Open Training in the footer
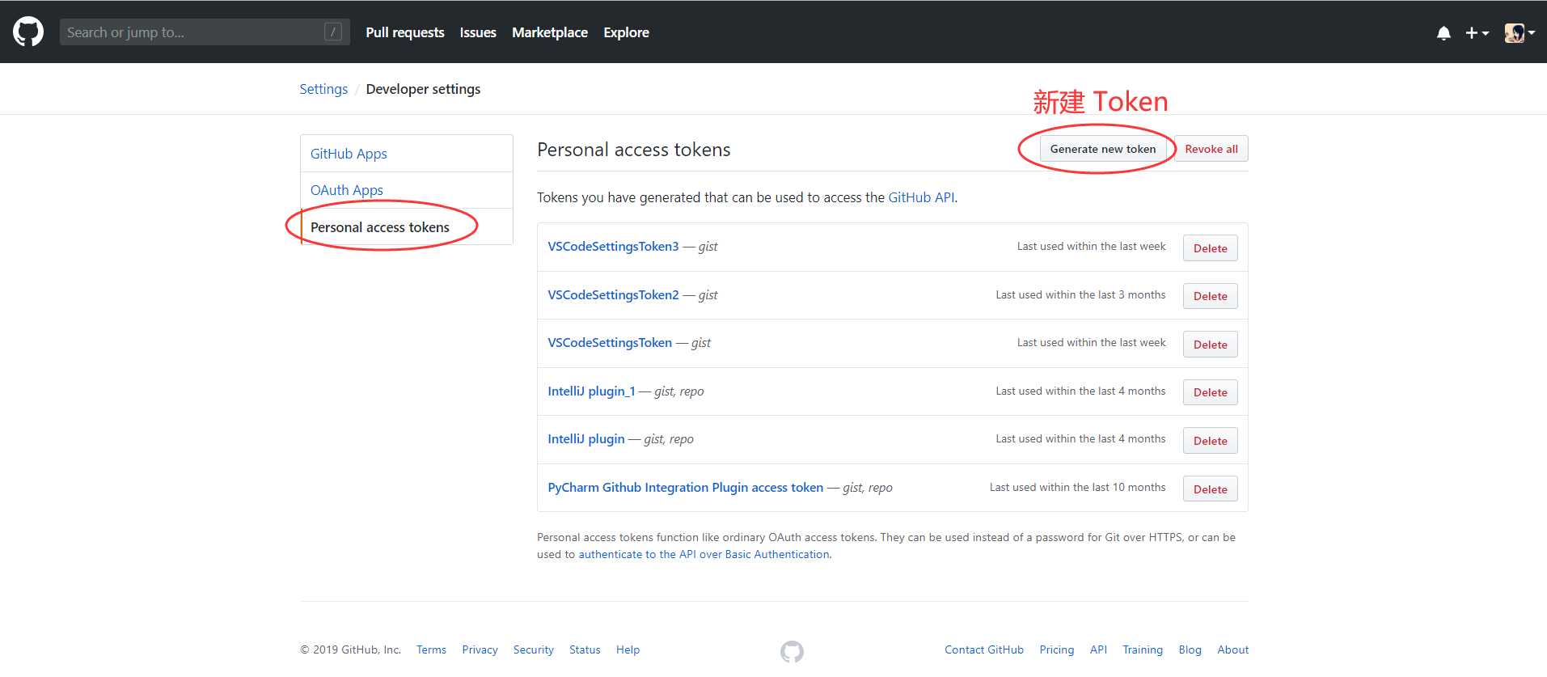1547x677 pixels. coord(1143,649)
